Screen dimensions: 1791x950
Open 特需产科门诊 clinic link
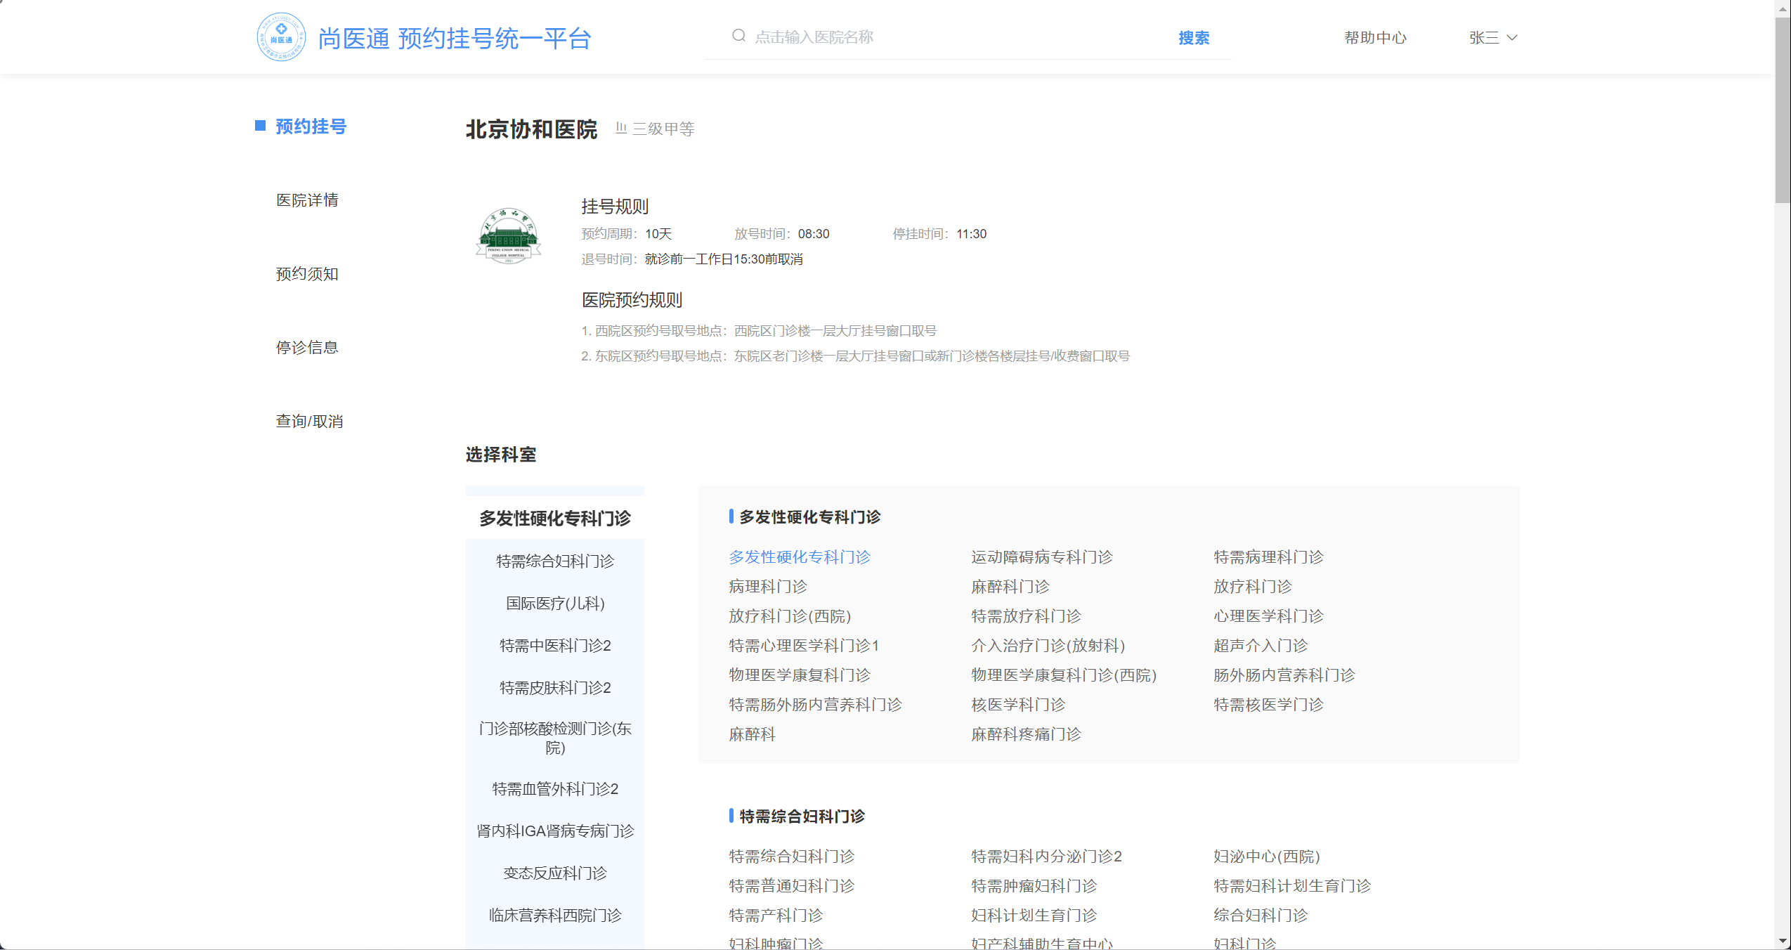click(776, 915)
